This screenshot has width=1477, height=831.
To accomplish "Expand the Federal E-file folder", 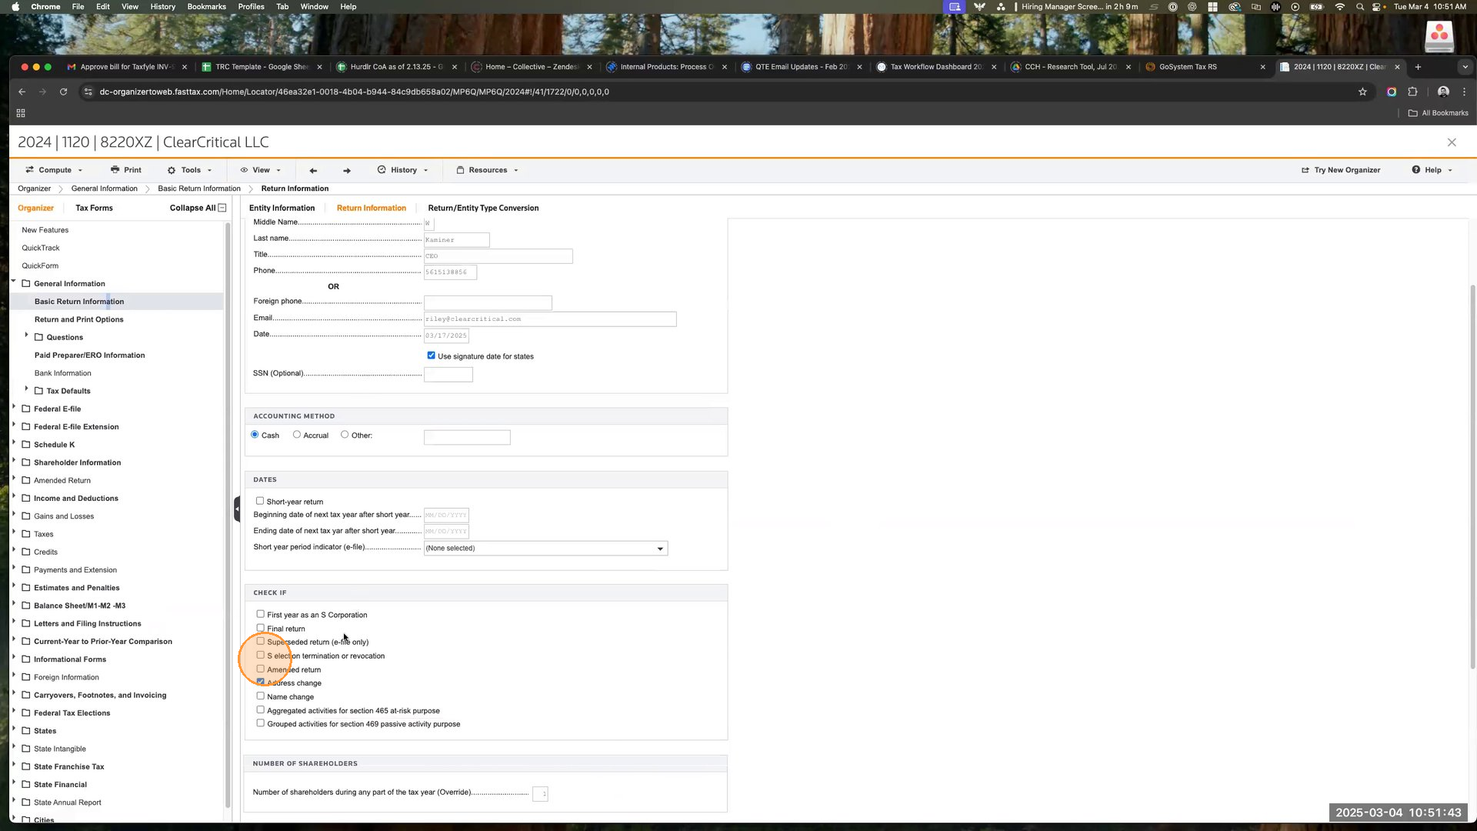I will [x=15, y=408].
